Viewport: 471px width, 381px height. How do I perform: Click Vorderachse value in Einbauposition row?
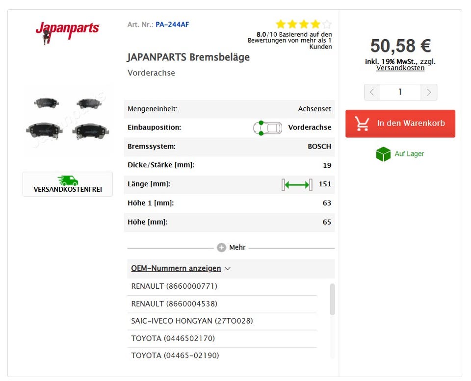(310, 127)
